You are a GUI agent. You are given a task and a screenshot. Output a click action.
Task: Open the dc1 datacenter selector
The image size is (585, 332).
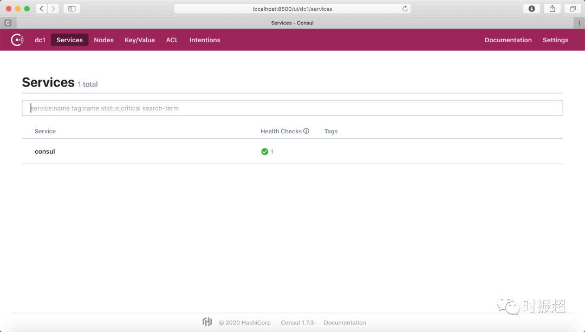tap(40, 40)
